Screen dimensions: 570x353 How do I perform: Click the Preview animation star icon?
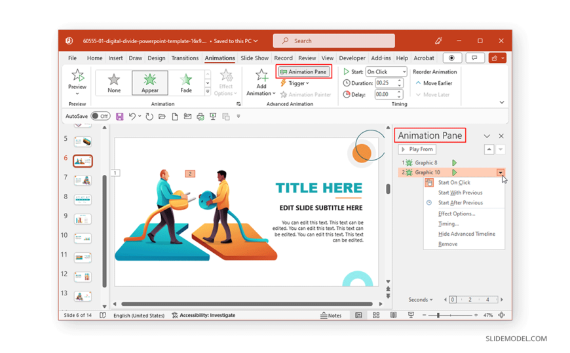click(77, 75)
